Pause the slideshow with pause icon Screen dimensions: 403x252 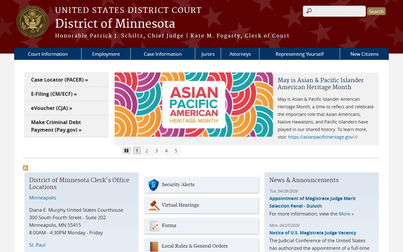pyautogui.click(x=127, y=151)
